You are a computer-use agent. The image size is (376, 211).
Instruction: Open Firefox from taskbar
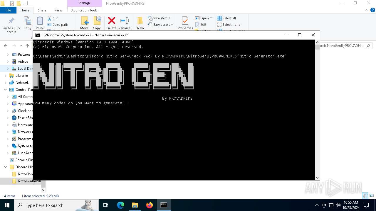(150, 205)
